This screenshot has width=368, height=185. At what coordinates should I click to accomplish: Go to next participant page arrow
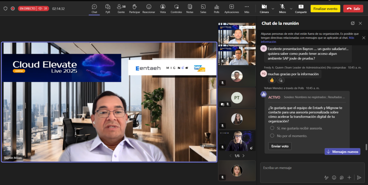(x=244, y=156)
